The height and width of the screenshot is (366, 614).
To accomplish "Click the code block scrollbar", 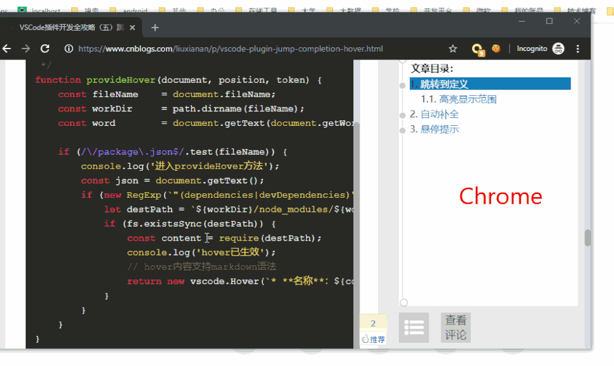I will 356,235.
